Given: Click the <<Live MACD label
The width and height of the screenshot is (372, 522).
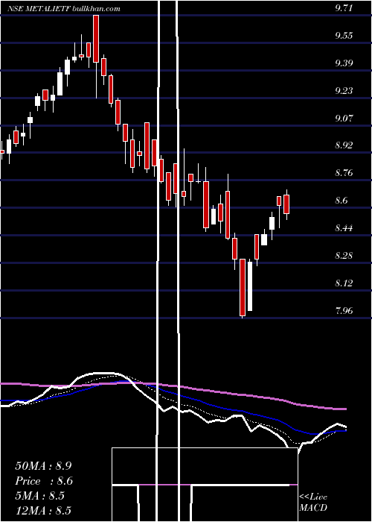Looking at the screenshot, I should pyautogui.click(x=313, y=502).
